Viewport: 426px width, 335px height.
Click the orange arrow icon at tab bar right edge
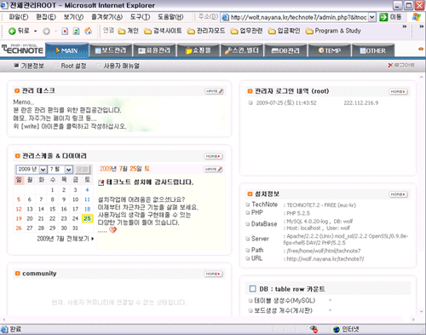point(421,49)
